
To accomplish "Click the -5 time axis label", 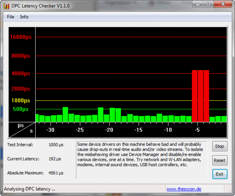I will pos(197,130).
